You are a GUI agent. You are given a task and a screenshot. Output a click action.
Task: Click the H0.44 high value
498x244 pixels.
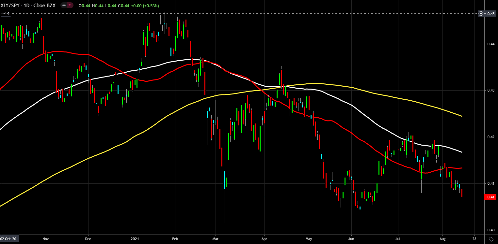pos(97,6)
